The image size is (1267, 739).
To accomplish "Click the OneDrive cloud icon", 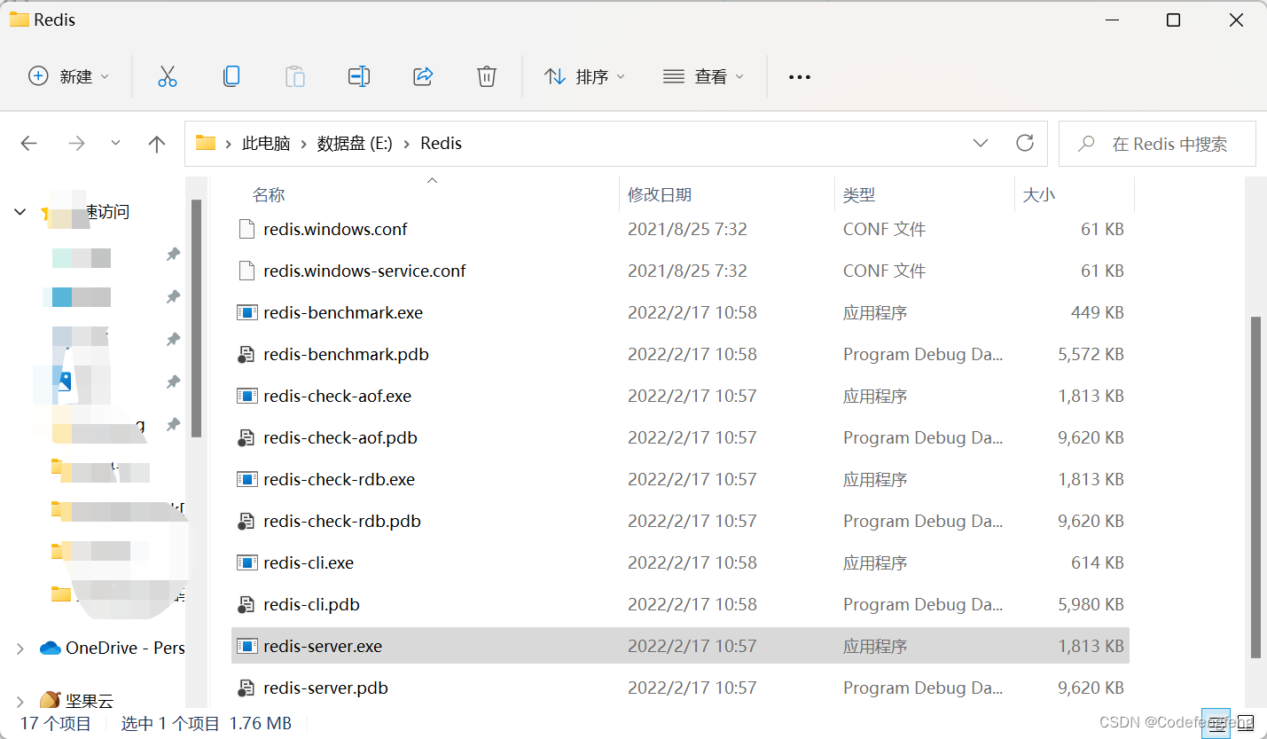I will point(51,649).
